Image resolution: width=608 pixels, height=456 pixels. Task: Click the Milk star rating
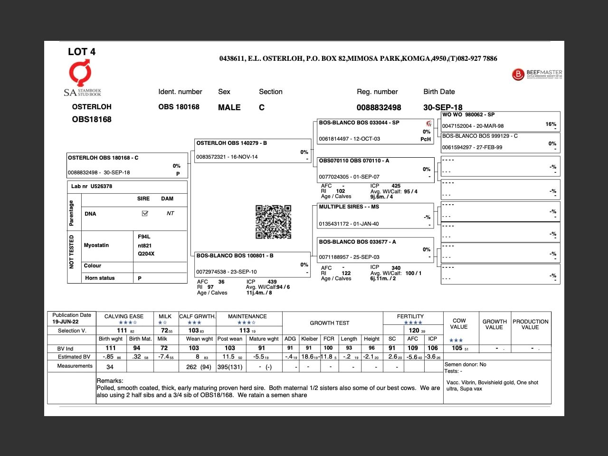(x=162, y=323)
